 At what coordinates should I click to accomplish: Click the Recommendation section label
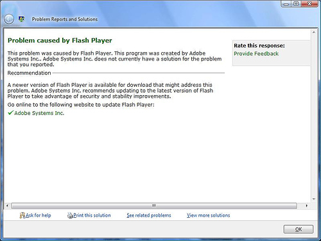[x=30, y=73]
